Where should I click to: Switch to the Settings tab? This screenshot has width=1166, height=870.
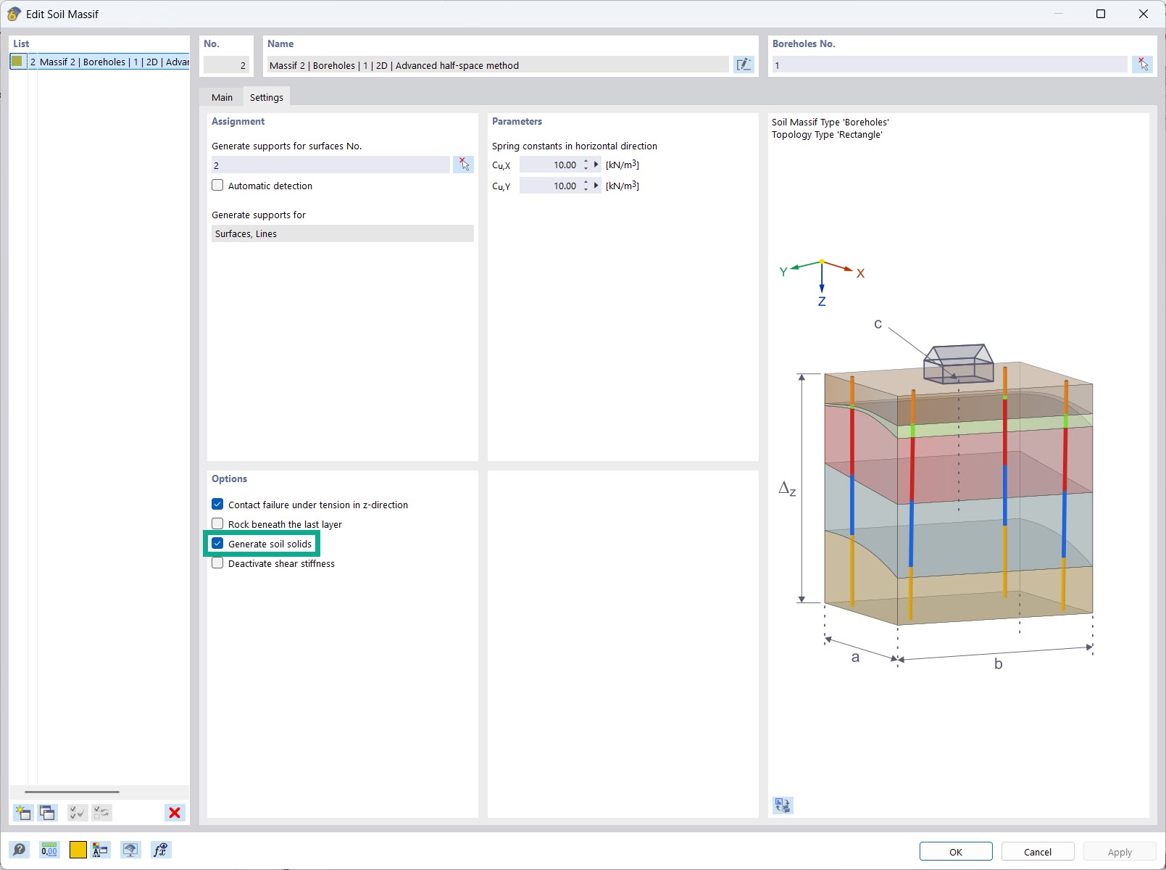click(265, 96)
